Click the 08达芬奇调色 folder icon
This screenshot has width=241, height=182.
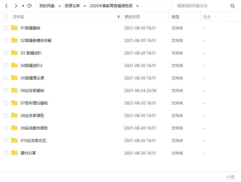(14, 115)
